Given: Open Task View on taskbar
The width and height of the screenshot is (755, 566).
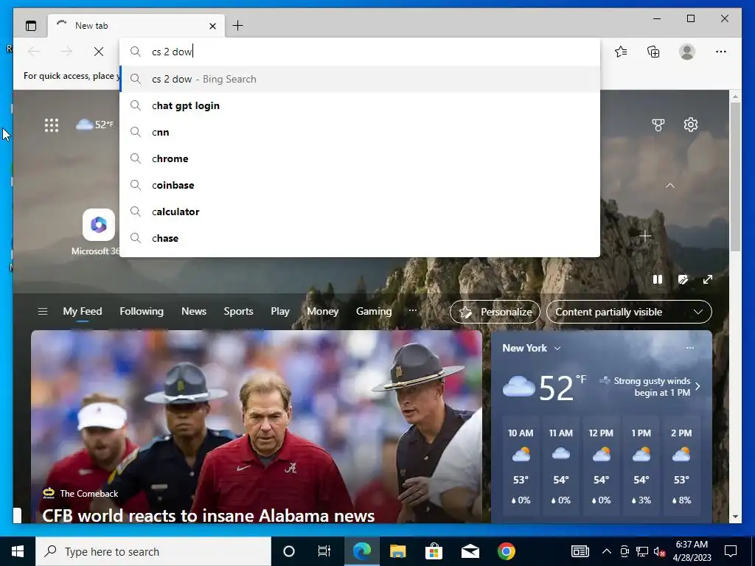Looking at the screenshot, I should point(324,551).
